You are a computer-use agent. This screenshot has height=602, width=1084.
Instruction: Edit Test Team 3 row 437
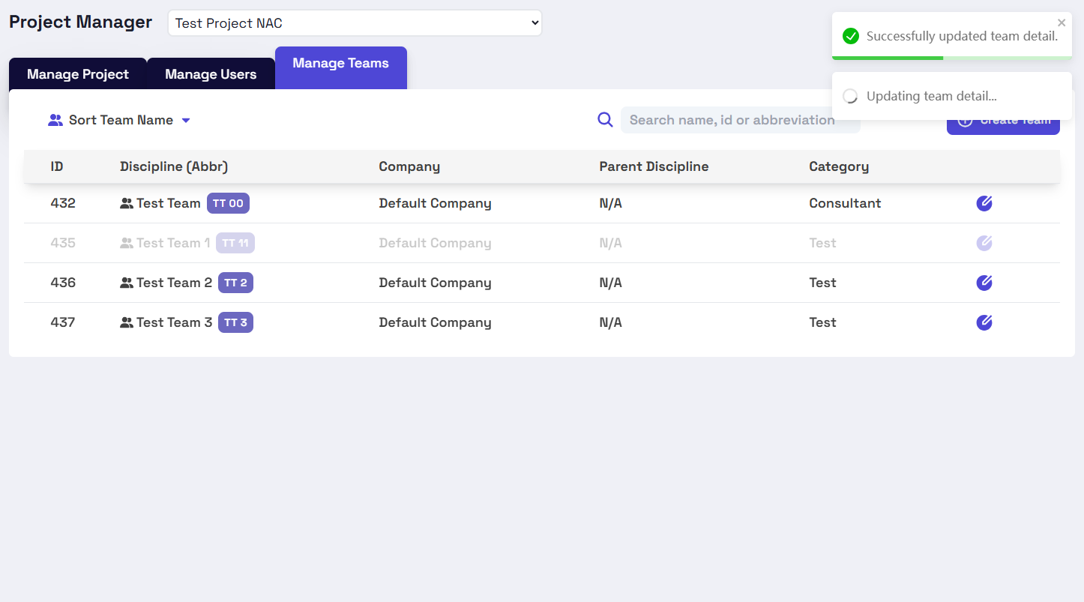(984, 322)
